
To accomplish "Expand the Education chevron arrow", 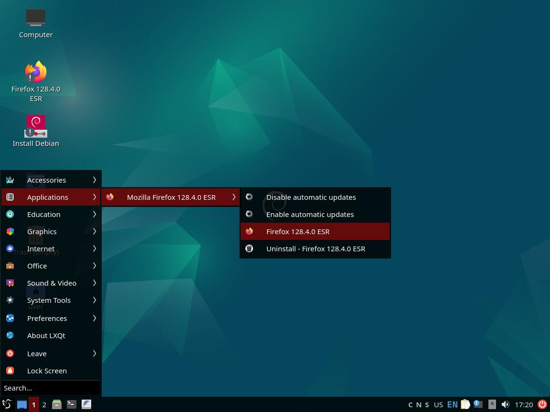I will point(95,214).
